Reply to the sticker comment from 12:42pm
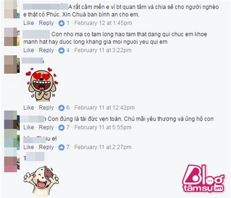This screenshot has width=231, height=198. pyautogui.click(x=46, y=108)
